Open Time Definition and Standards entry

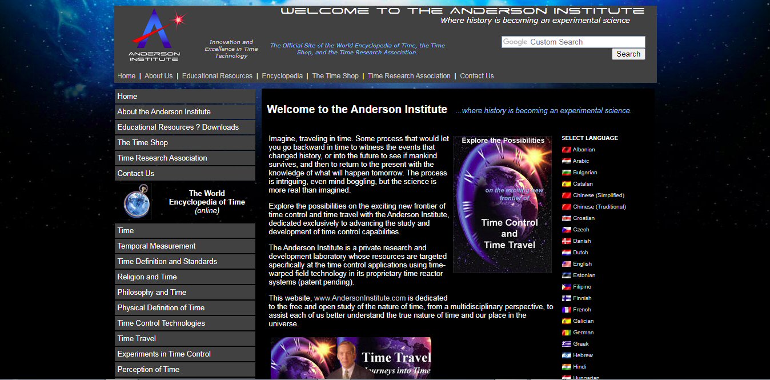(x=185, y=262)
